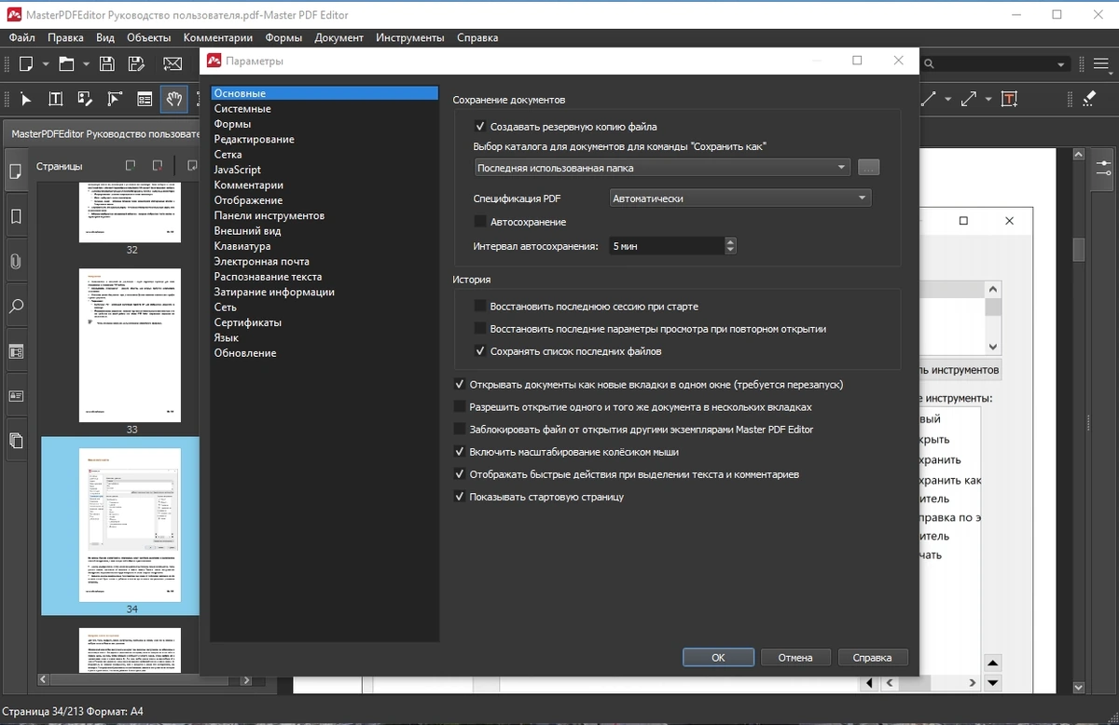
Task: Select the Edit Image tool
Action: [x=85, y=98]
